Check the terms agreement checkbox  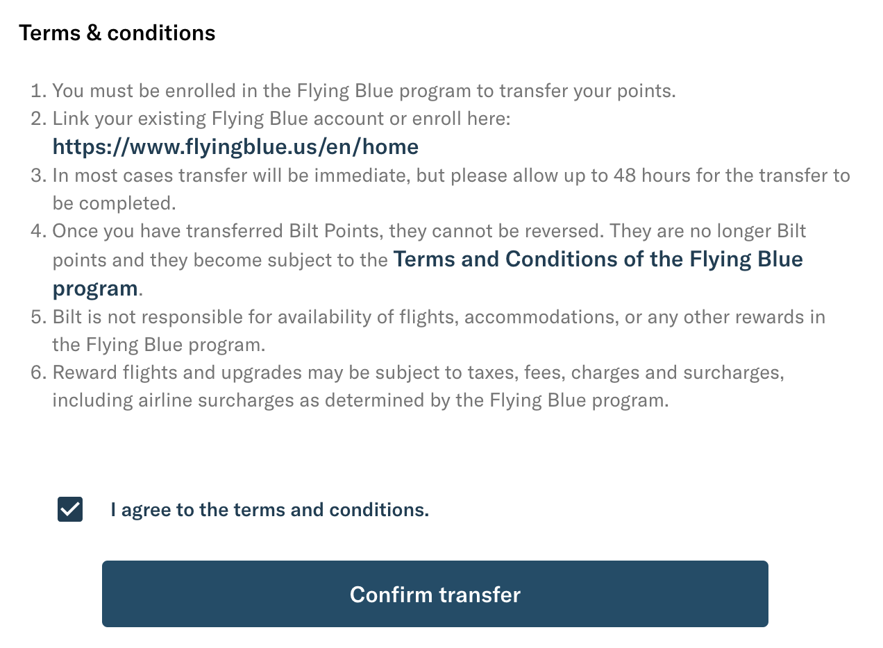[x=70, y=509]
